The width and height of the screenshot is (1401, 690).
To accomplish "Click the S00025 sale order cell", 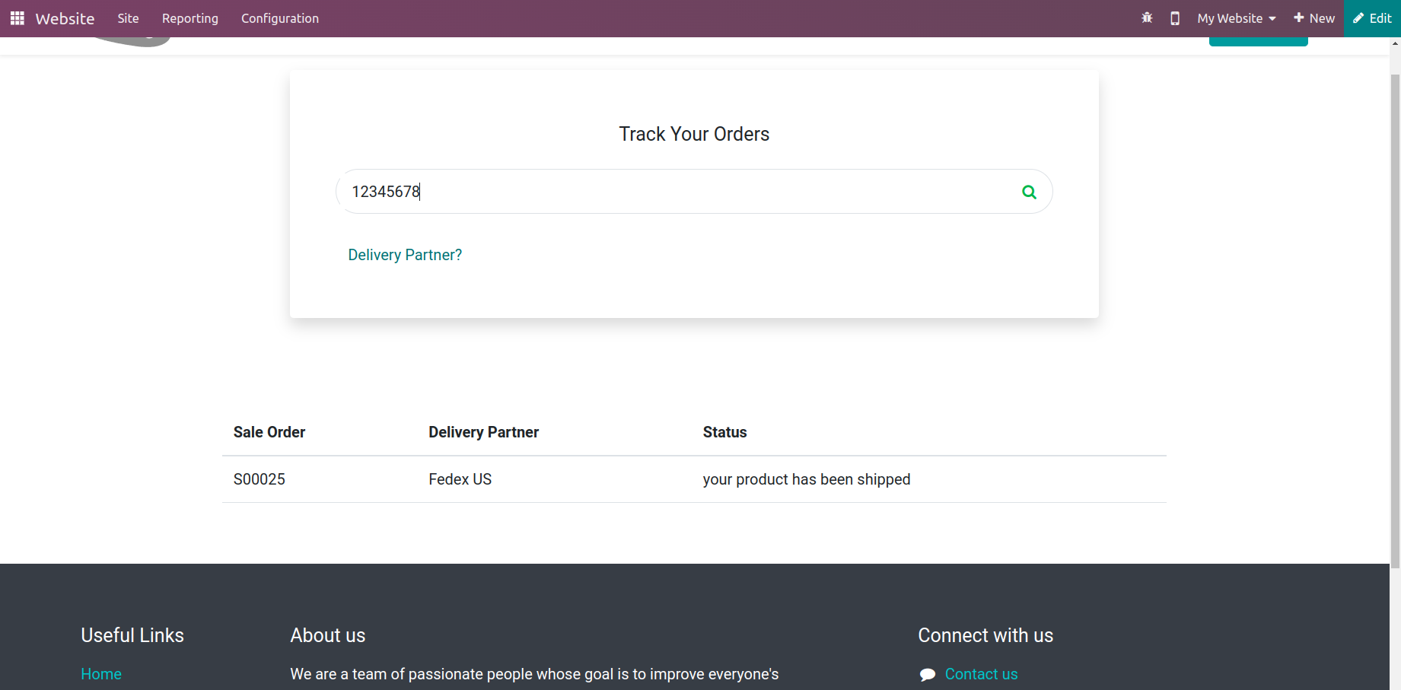I will 260,479.
